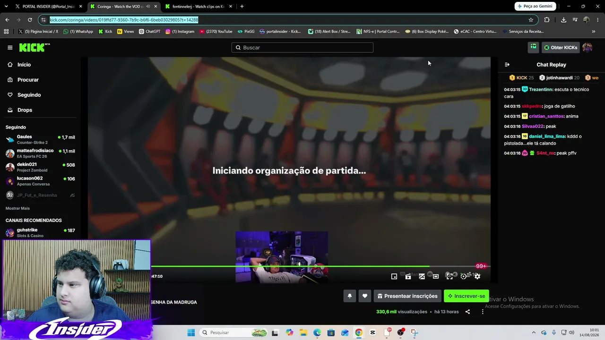Open the browser extensions puzzle icon
The height and width of the screenshot is (340, 605).
(x=547, y=20)
